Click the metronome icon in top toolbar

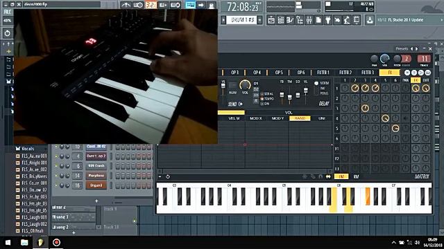click(x=126, y=5)
